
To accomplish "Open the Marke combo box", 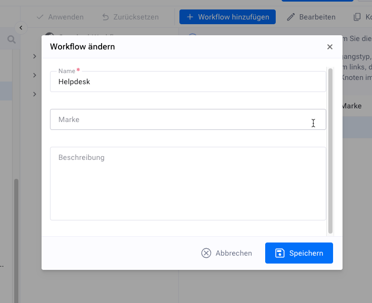I will click(188, 120).
